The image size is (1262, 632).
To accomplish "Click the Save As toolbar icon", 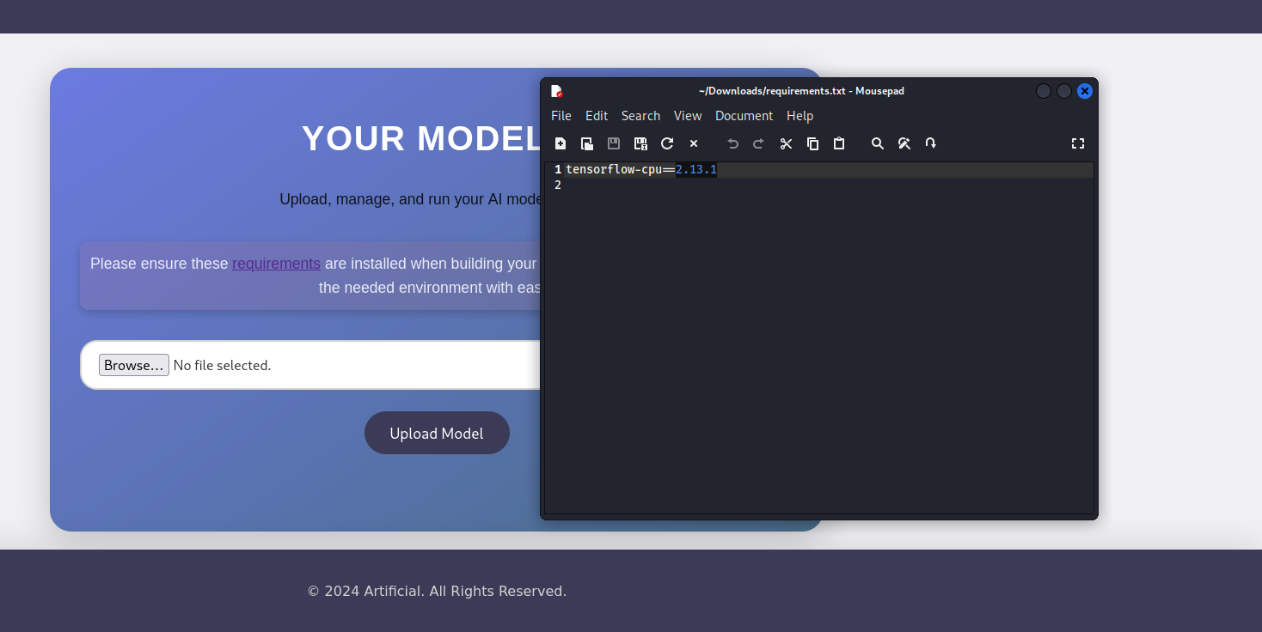I will tap(640, 144).
